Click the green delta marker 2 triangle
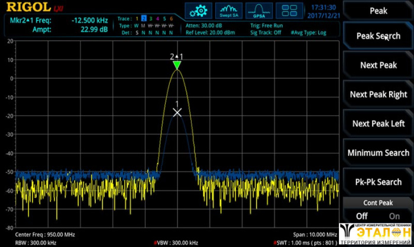This screenshot has height=247, width=414. pos(177,65)
